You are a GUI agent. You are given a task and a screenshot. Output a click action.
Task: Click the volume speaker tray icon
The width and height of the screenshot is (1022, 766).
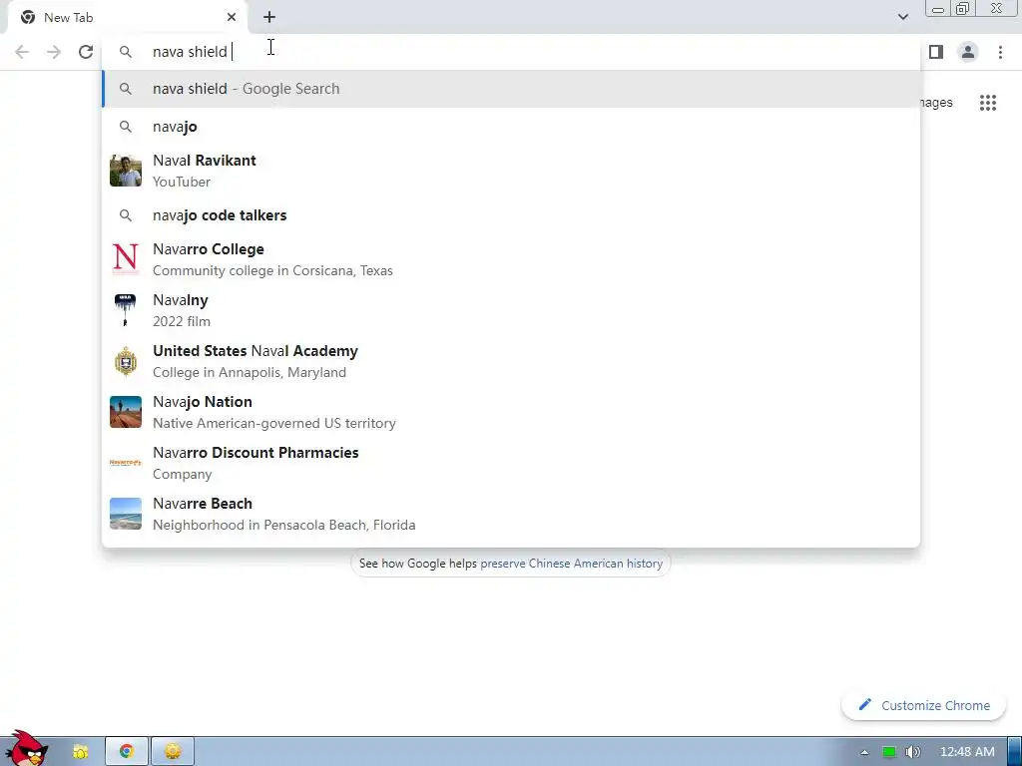point(913,752)
